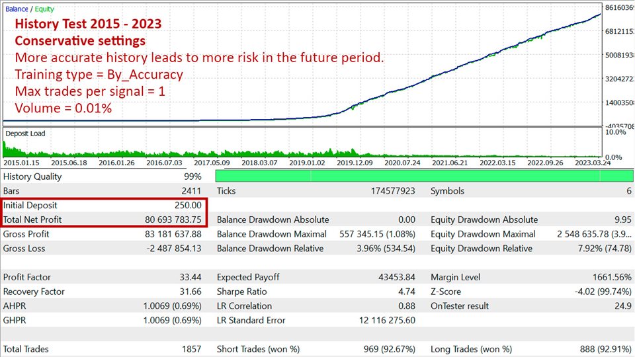Click the Symbols value 6
The height and width of the screenshot is (357, 635).
coord(629,190)
